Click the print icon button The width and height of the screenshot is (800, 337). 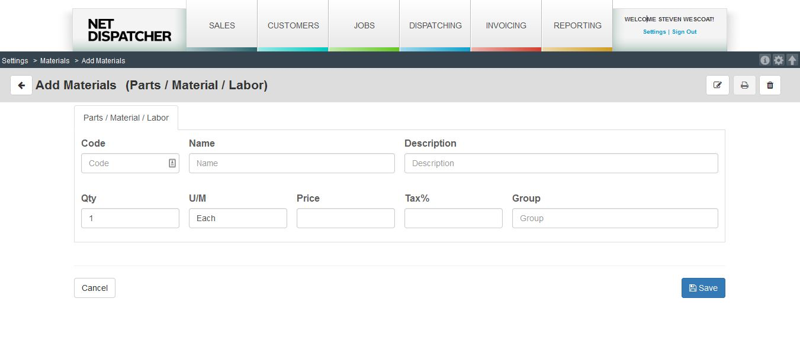744,85
